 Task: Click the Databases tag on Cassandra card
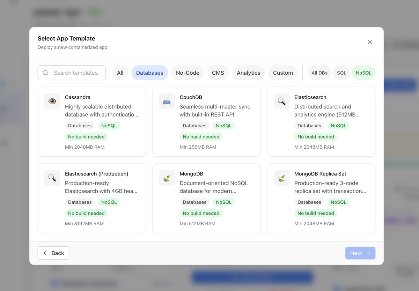click(x=80, y=126)
